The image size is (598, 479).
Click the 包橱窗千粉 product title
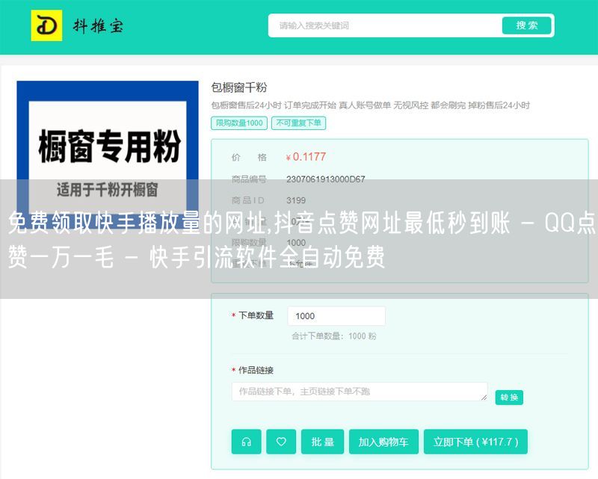click(x=239, y=87)
